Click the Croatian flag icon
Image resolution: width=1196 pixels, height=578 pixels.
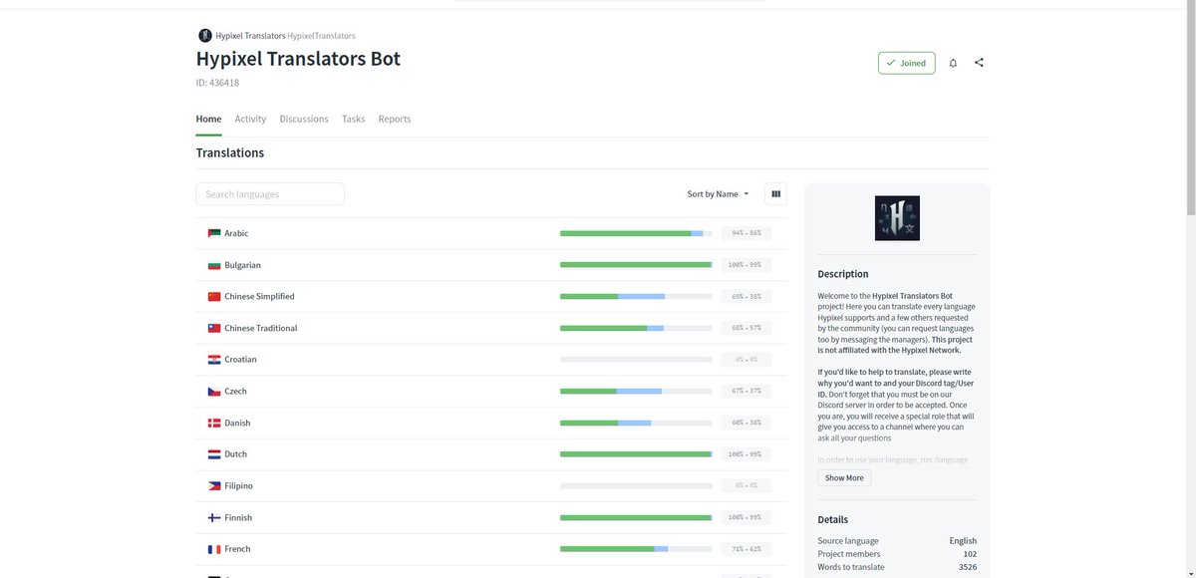214,360
